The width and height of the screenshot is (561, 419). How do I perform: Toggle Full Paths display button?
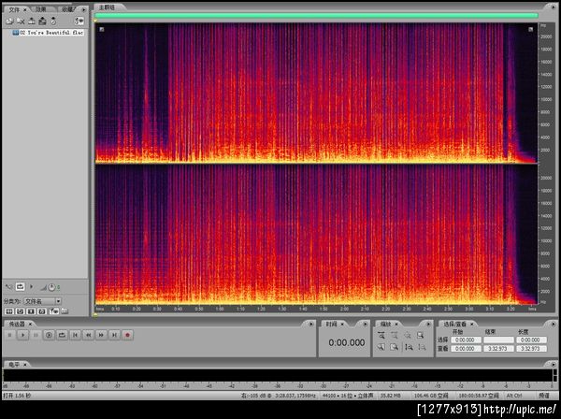(65, 311)
